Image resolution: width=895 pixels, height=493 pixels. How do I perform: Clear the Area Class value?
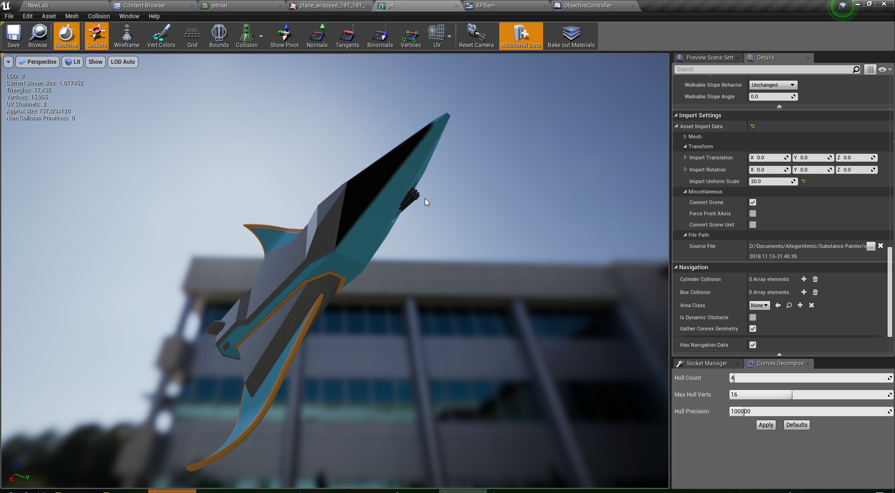pyautogui.click(x=812, y=305)
